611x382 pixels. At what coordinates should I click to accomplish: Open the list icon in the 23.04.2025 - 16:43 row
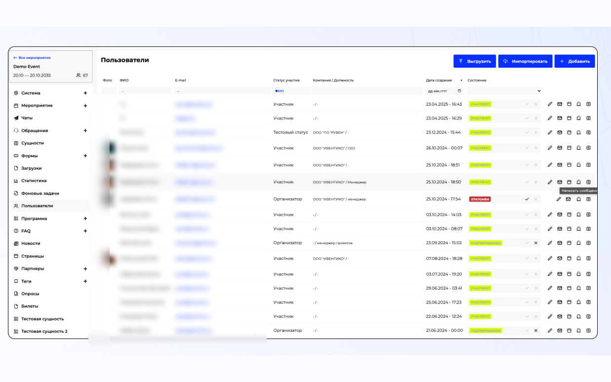[x=588, y=104]
